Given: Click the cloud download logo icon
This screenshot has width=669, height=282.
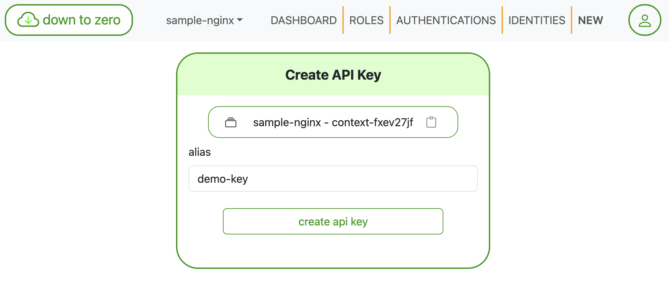Looking at the screenshot, I should pyautogui.click(x=28, y=20).
